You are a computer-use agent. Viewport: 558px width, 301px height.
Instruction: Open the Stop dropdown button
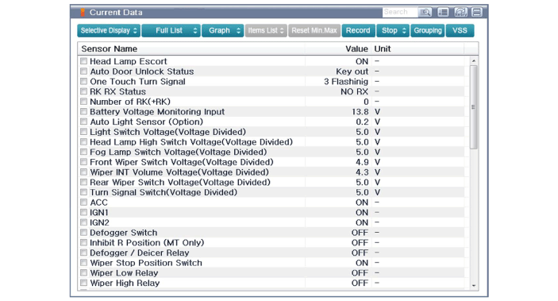[393, 31]
